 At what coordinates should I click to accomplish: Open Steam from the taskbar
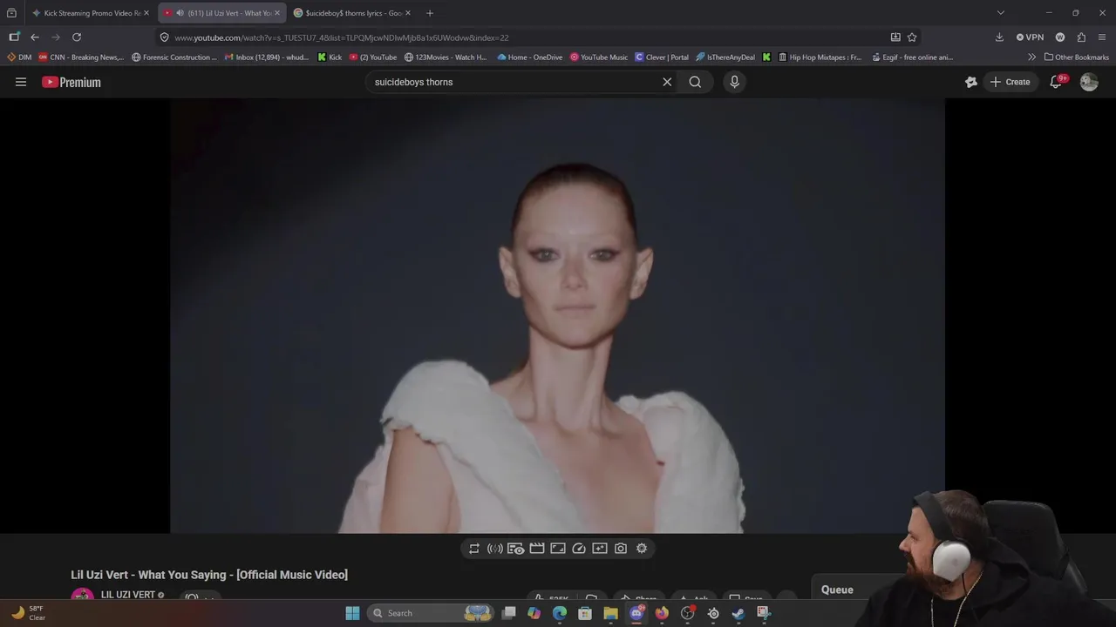coord(738,613)
